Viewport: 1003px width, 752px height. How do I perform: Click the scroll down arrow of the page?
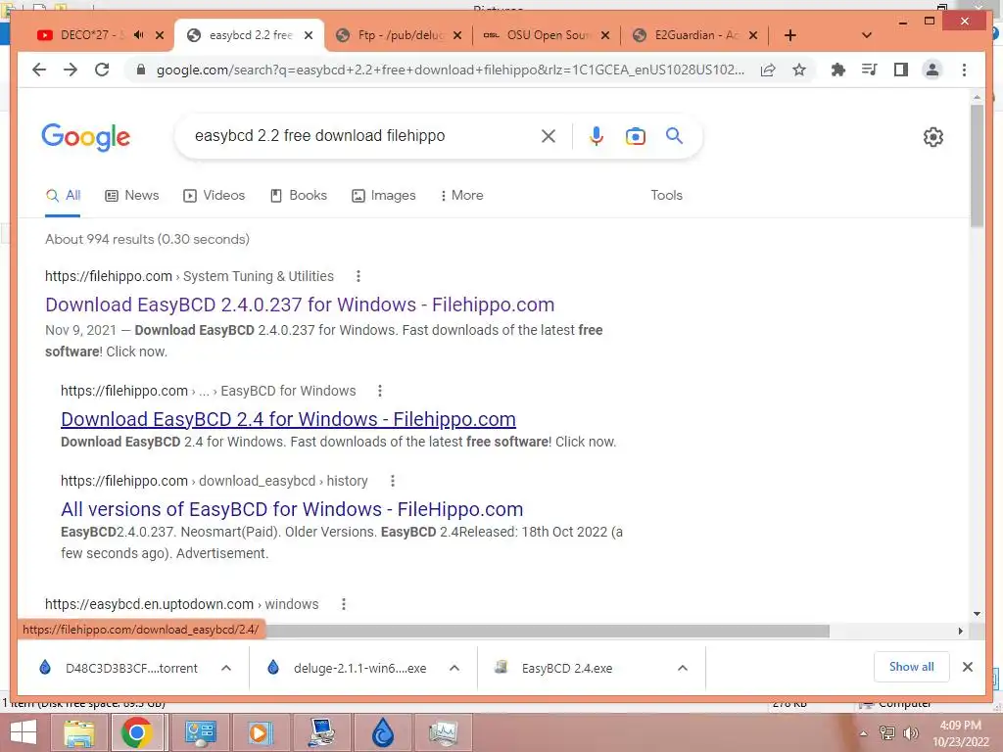pos(977,614)
